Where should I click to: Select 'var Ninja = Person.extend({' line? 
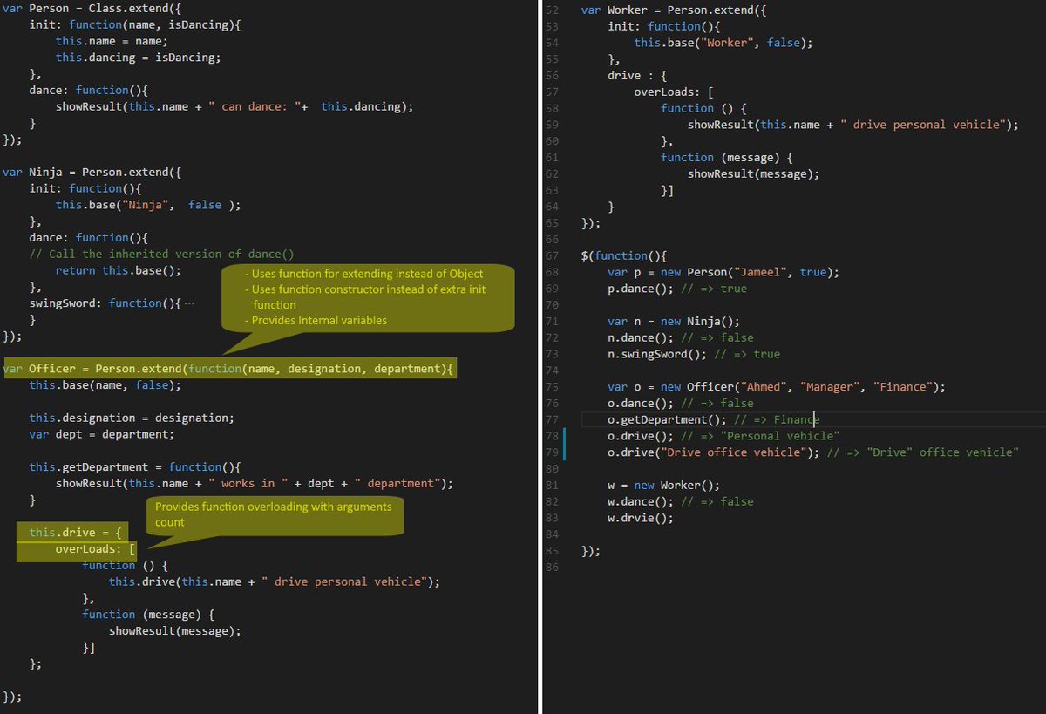click(x=93, y=172)
